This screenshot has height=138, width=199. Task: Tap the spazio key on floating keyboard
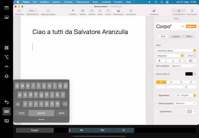pyautogui.click(x=41, y=113)
